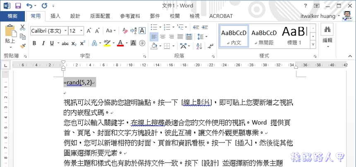Apply the 標題 1 style

(294, 36)
